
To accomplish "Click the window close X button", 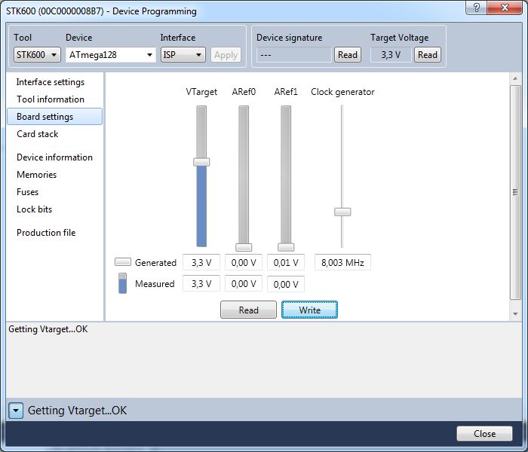I will pos(505,8).
